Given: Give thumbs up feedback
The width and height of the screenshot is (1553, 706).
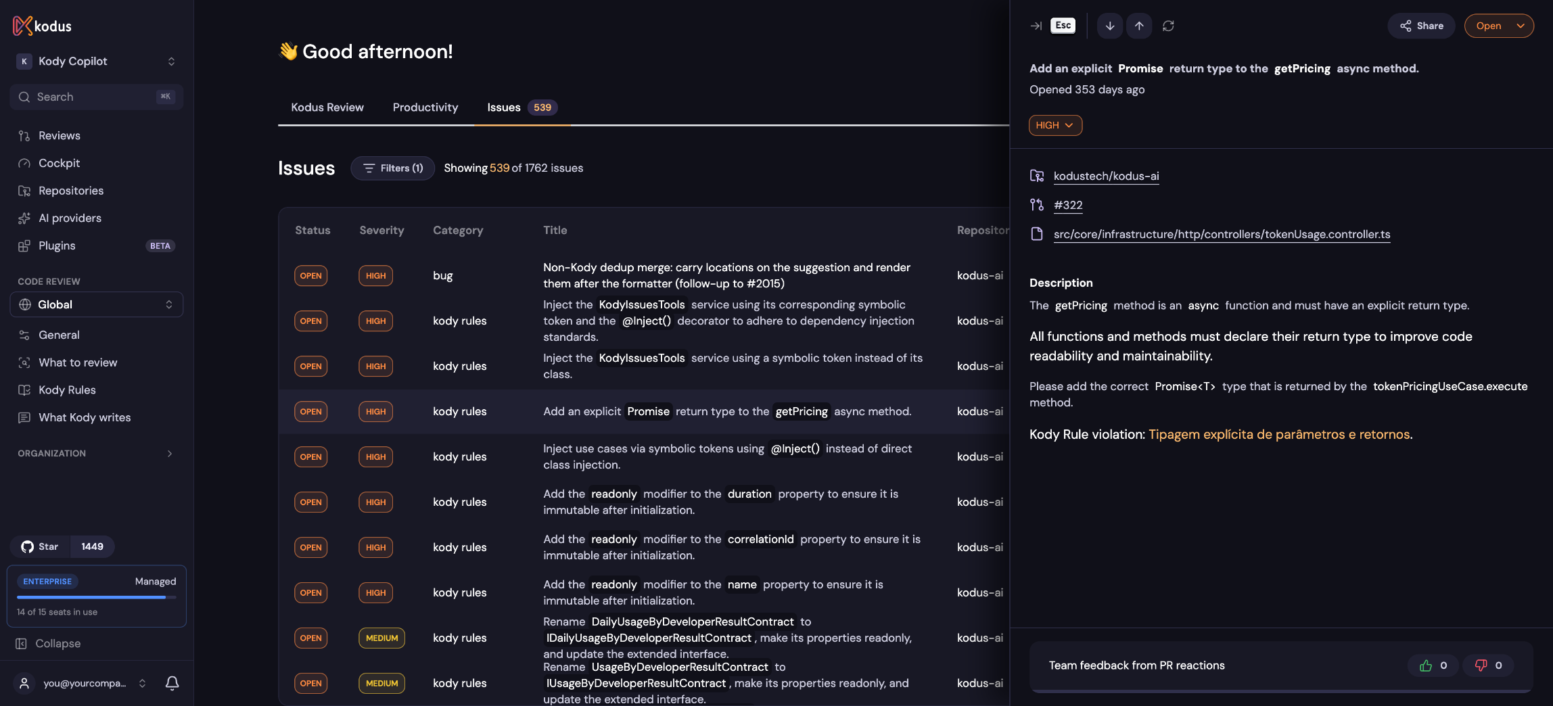Looking at the screenshot, I should pyautogui.click(x=1433, y=665).
